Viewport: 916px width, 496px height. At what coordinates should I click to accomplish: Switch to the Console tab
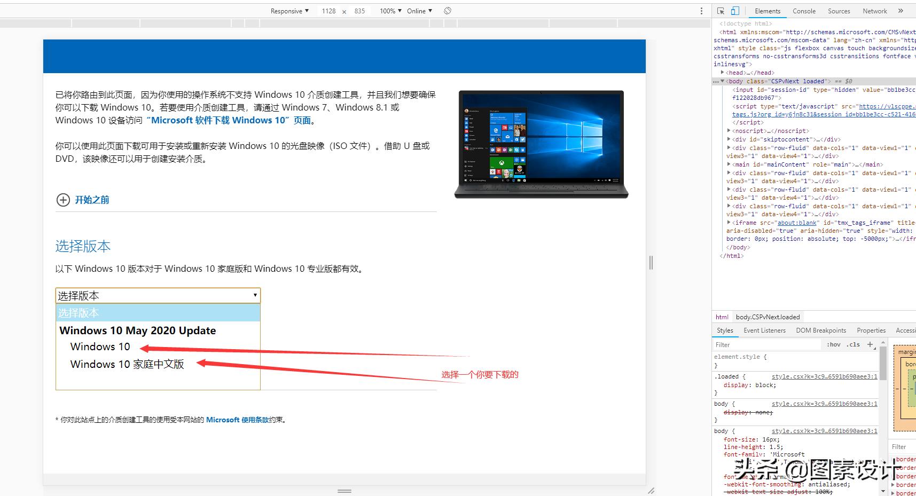point(804,11)
